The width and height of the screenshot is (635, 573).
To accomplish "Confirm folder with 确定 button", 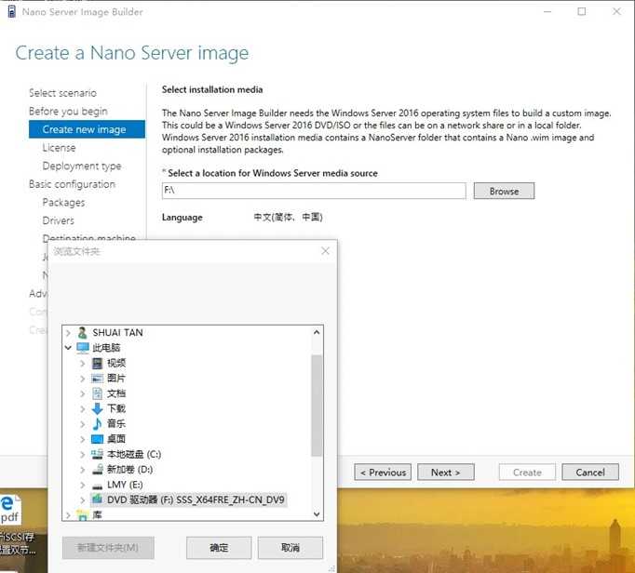I will pyautogui.click(x=219, y=548).
